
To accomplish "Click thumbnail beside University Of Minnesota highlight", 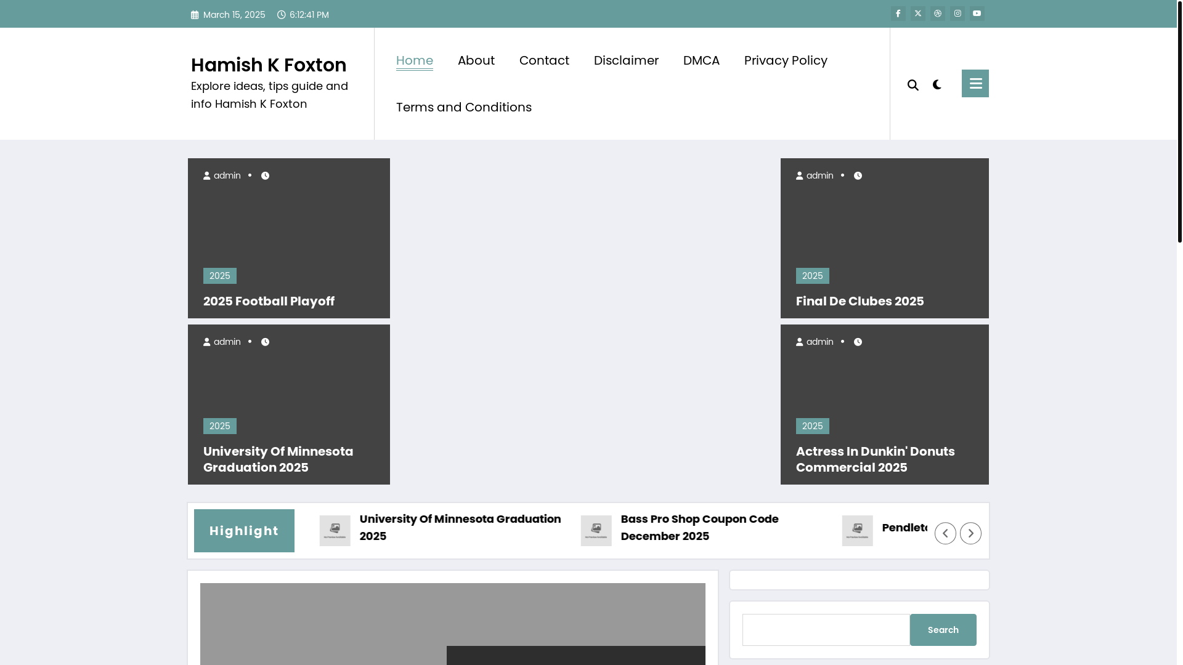I will point(335,531).
